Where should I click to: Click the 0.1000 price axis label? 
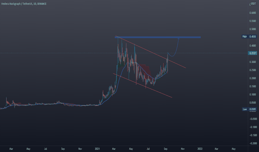click(253, 95)
